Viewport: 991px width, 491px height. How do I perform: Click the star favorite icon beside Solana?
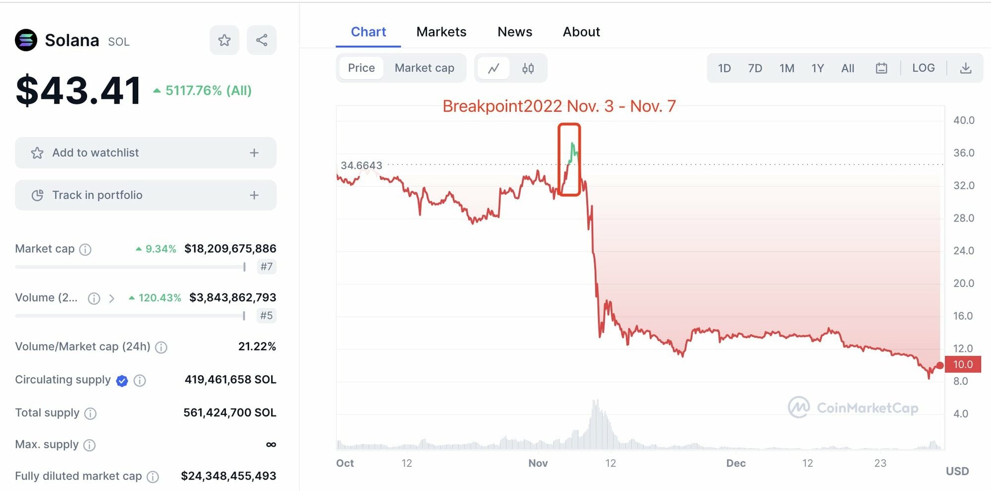[224, 40]
